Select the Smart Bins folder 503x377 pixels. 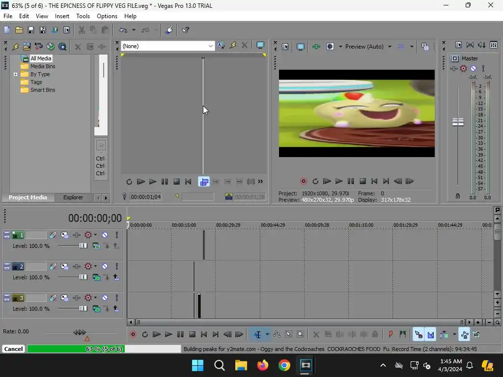[x=43, y=90]
